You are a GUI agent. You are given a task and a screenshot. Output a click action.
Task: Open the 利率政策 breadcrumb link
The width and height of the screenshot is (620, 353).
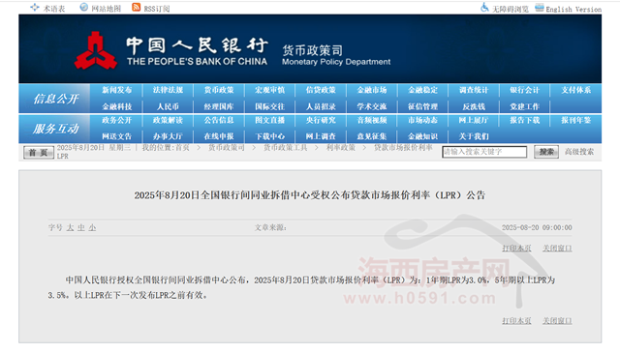pyautogui.click(x=340, y=148)
